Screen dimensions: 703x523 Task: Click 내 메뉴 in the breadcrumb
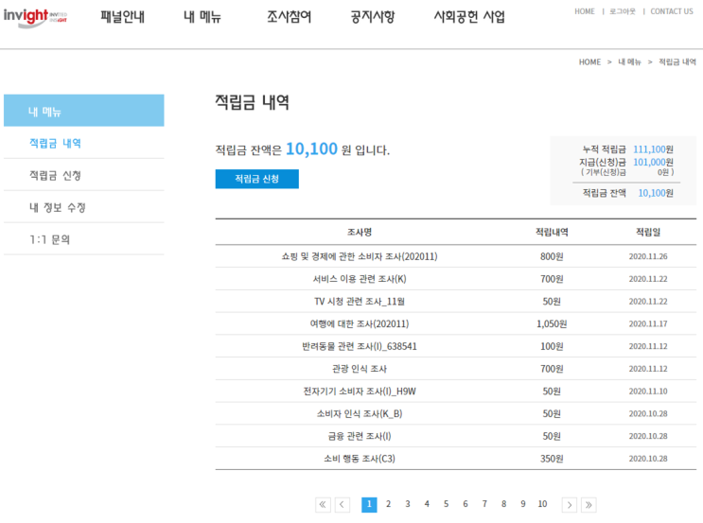(629, 61)
